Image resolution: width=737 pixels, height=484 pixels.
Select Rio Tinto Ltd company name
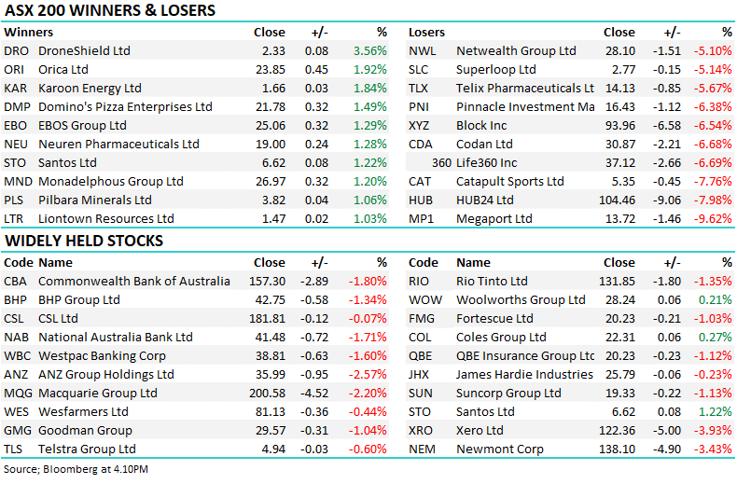point(492,282)
